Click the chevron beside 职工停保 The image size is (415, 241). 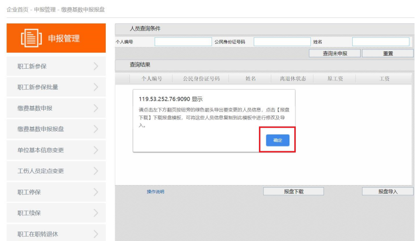pos(96,192)
